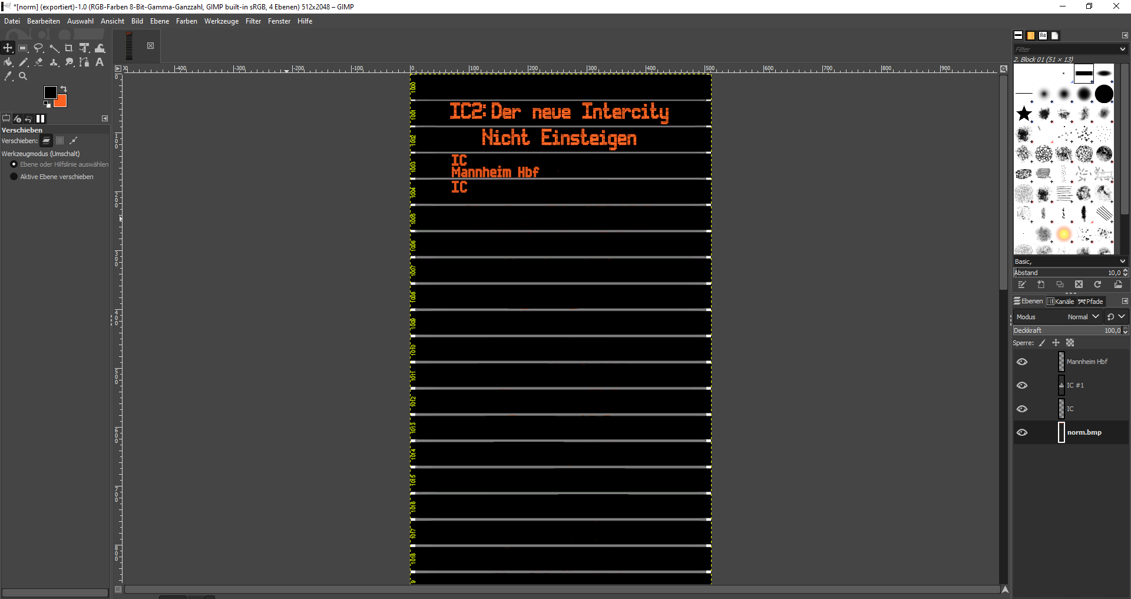
Task: Open the tool options panel configuration menu
Action: click(x=105, y=118)
